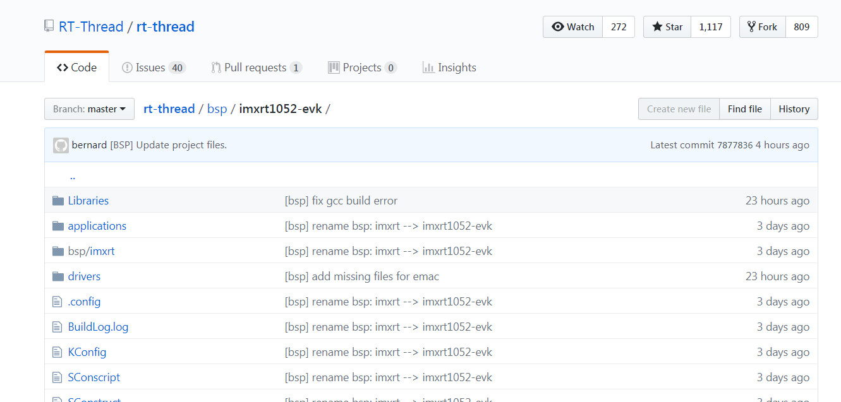Viewport: 841px width, 402px height.
Task: Open the Issues tab
Action: pos(154,68)
